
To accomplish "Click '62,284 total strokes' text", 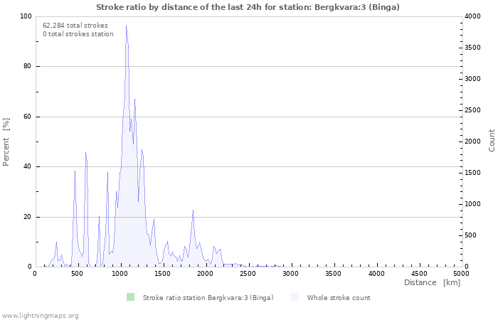I will [75, 26].
